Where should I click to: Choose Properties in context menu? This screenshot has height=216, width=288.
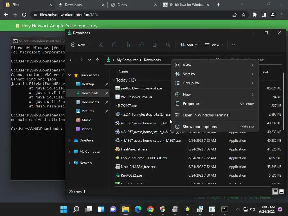coord(215,103)
